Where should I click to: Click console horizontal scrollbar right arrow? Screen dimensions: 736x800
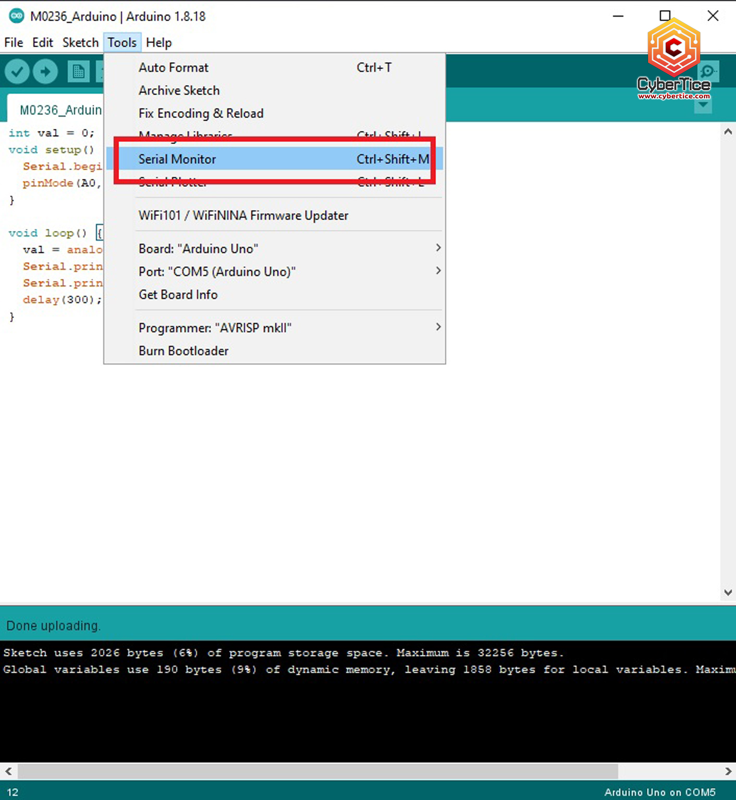[728, 771]
